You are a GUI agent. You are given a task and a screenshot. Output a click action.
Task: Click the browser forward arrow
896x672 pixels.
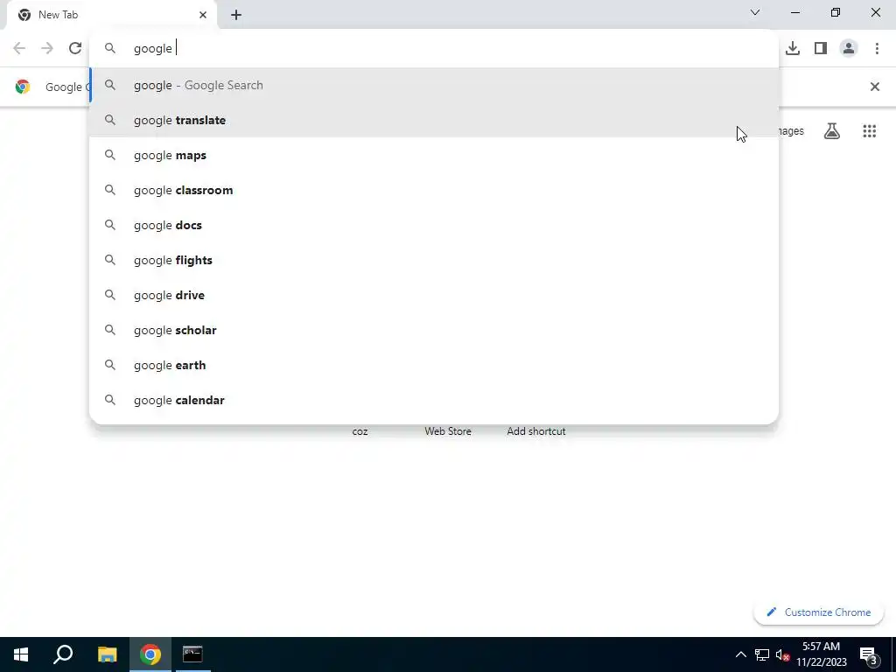coord(47,49)
